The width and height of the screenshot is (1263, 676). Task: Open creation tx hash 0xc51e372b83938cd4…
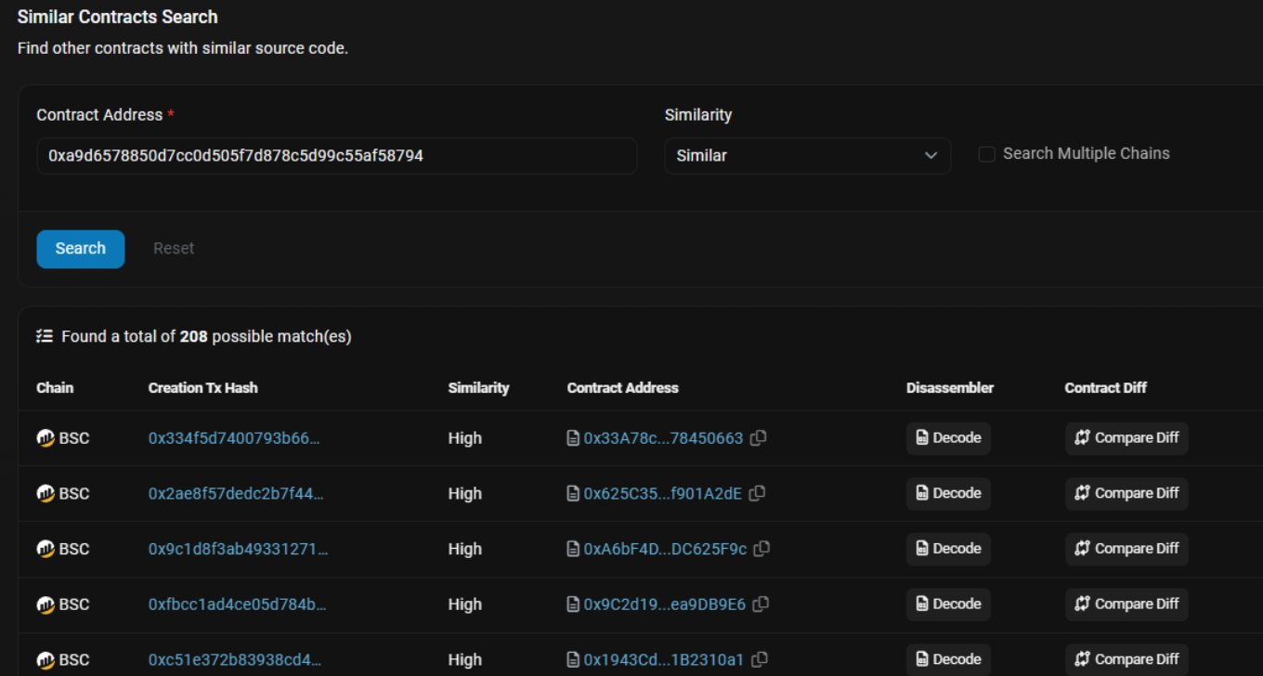point(235,659)
